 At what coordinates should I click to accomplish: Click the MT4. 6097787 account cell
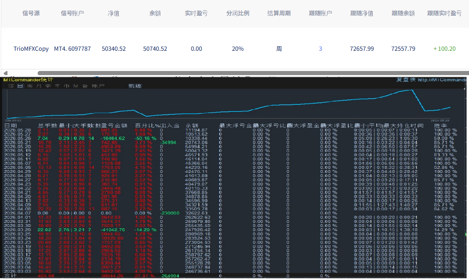coord(72,49)
